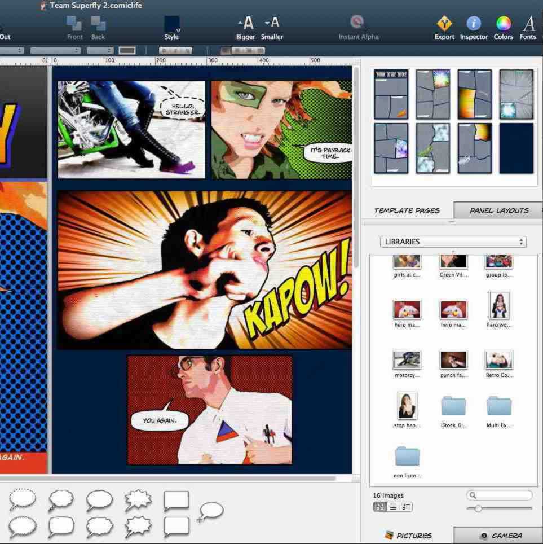Adjust the thumbnail size slider
The image size is (543, 544).
[x=478, y=508]
